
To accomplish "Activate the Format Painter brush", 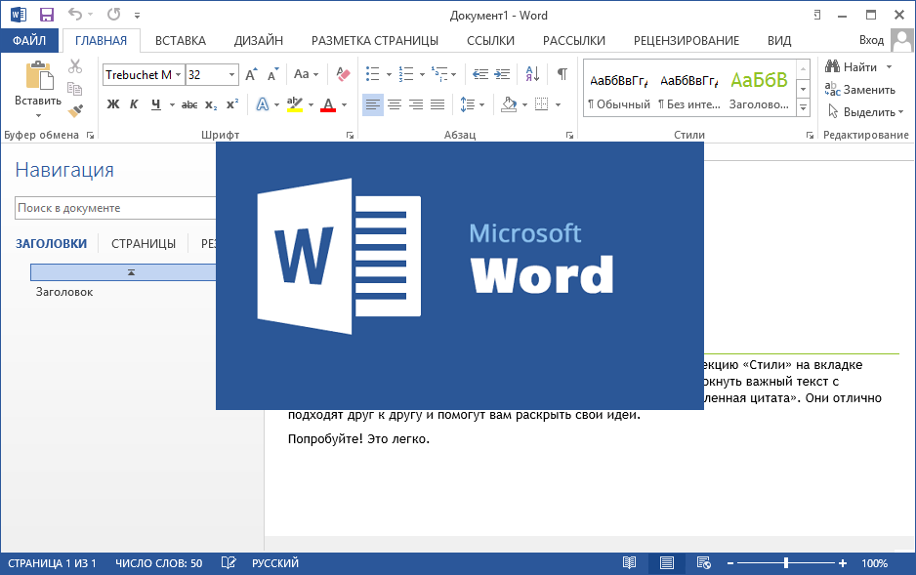I will (x=75, y=109).
